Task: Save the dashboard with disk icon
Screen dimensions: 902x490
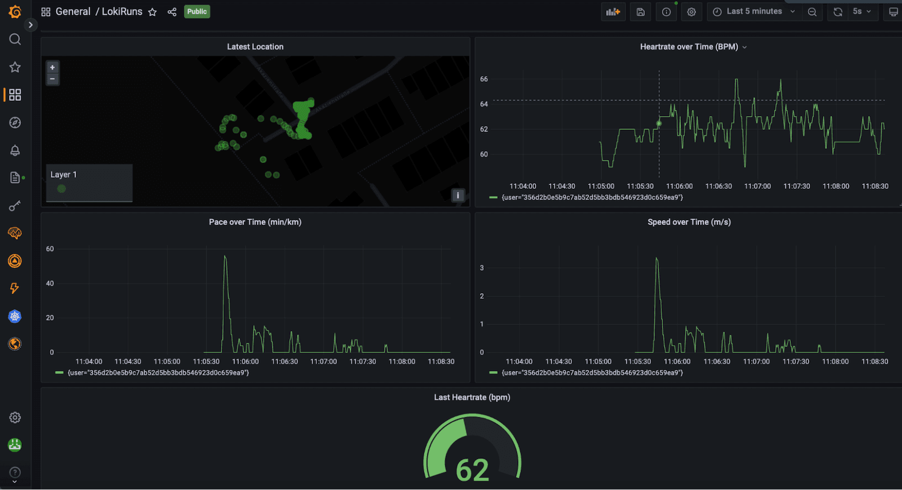Action: click(x=640, y=12)
